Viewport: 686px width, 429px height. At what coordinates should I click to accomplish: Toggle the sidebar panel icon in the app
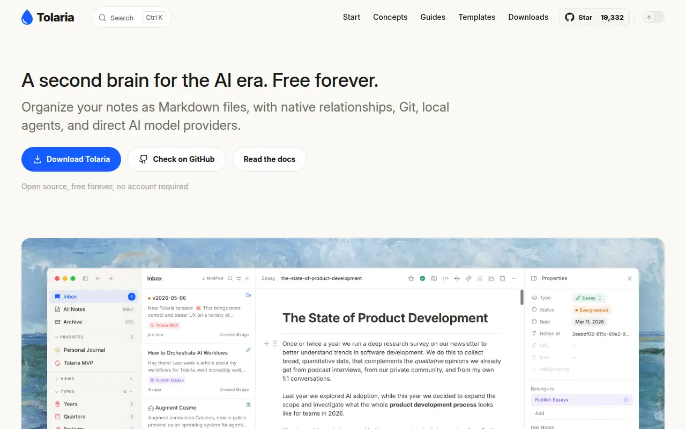coord(85,278)
